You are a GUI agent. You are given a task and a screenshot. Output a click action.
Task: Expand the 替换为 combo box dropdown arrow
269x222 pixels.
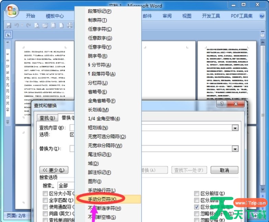coord(235,149)
